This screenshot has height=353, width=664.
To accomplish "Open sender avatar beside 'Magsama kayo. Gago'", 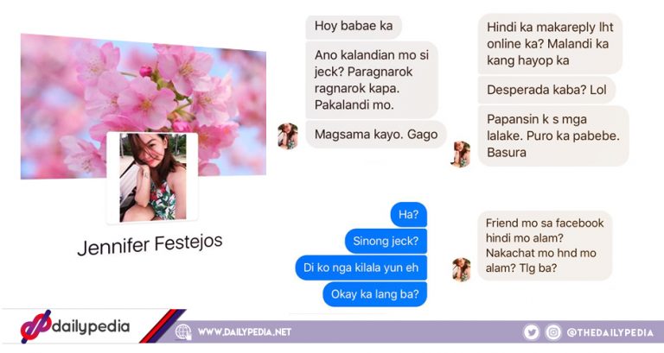I will (x=288, y=136).
